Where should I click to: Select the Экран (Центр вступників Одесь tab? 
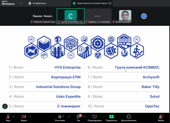[x=92, y=3]
